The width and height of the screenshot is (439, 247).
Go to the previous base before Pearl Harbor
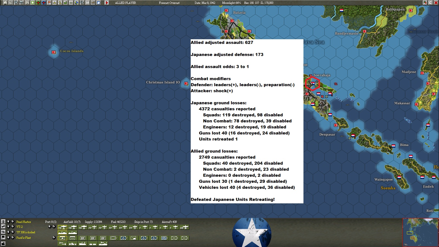(x=8, y=221)
